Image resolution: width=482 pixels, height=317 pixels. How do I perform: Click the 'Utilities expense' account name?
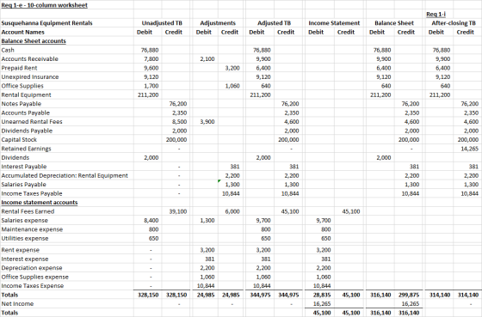pyautogui.click(x=25, y=239)
